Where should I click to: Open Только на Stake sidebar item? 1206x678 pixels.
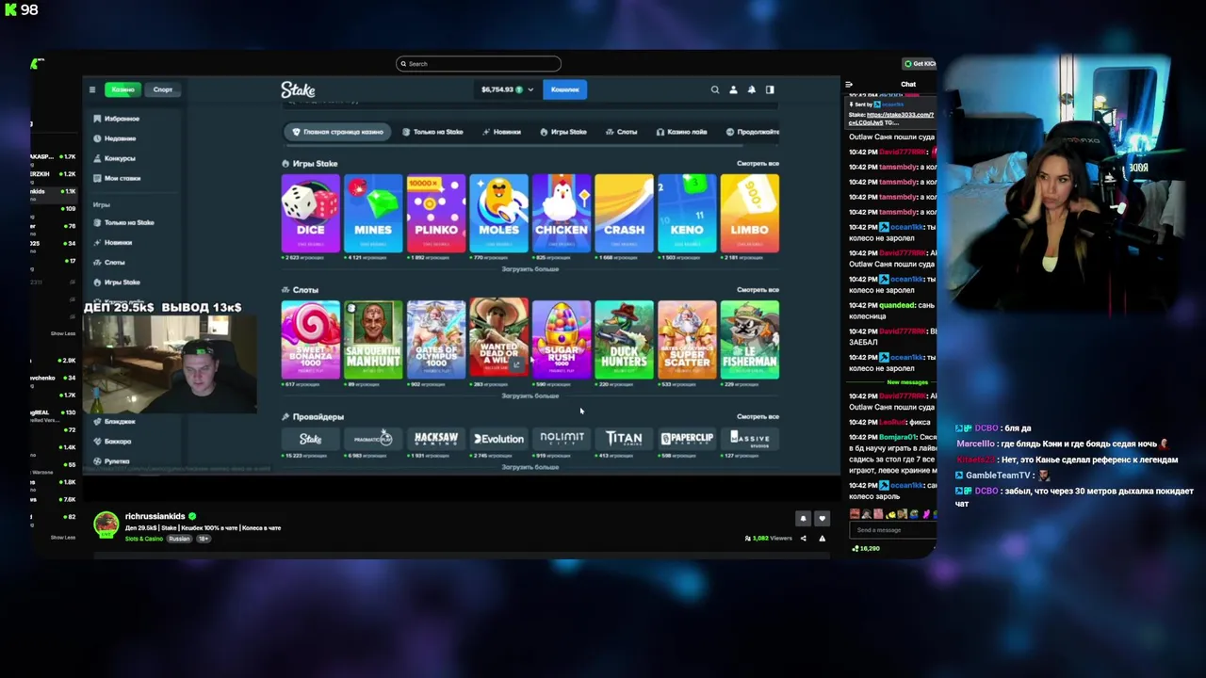click(x=123, y=222)
